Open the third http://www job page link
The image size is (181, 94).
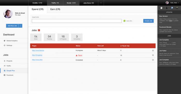(37, 60)
